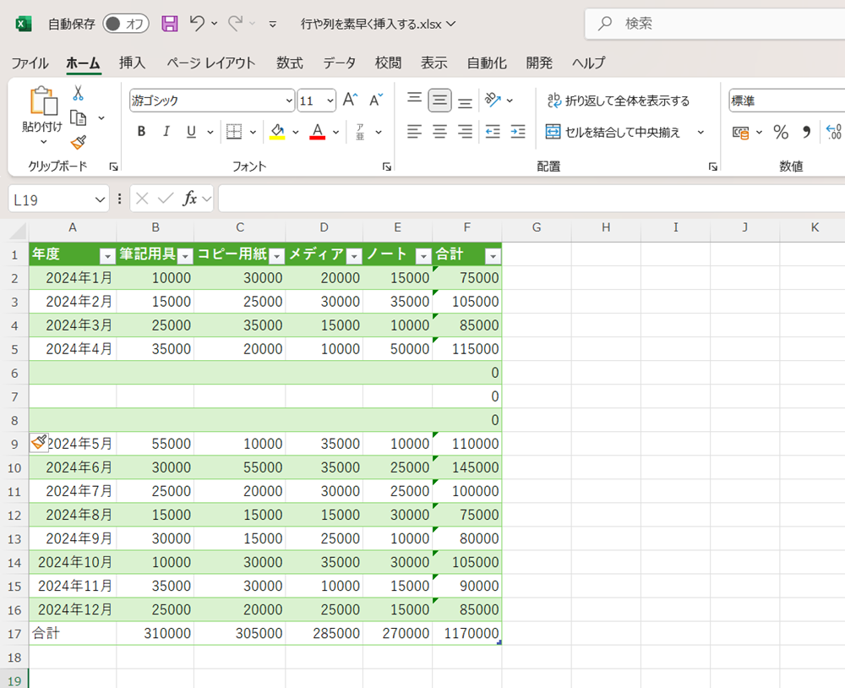Click the Excel app icon

coord(23,24)
